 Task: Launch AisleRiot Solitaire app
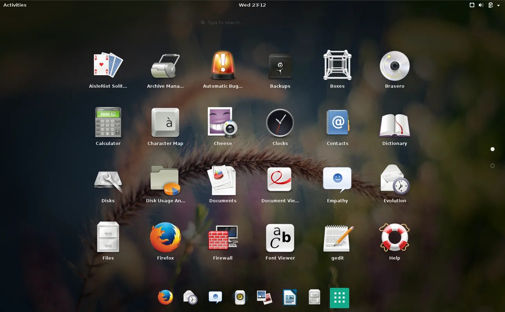108,66
